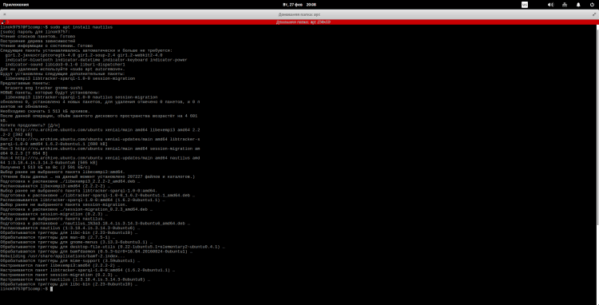Screen dimensions: 599x305
Task: Click the 'Пол:1' archive.ubuntu.com URL line
Action: tap(100, 130)
